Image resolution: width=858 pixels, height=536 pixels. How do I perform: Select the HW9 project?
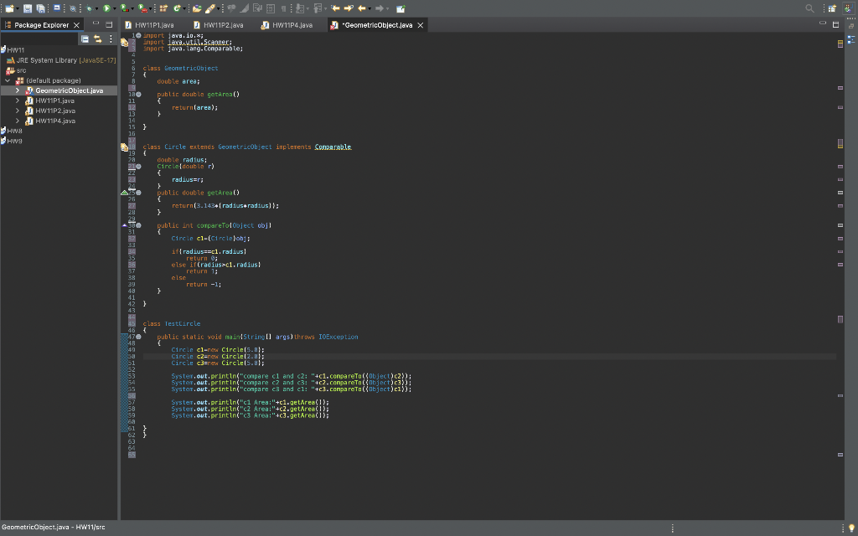tap(12, 141)
